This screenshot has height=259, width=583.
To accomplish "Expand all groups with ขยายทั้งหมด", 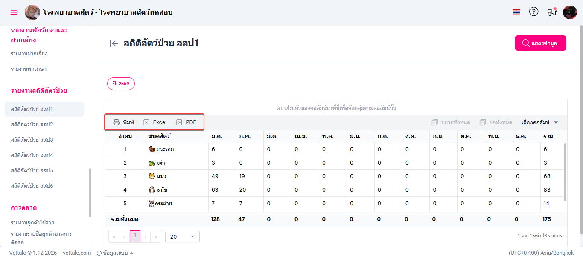I will 451,122.
